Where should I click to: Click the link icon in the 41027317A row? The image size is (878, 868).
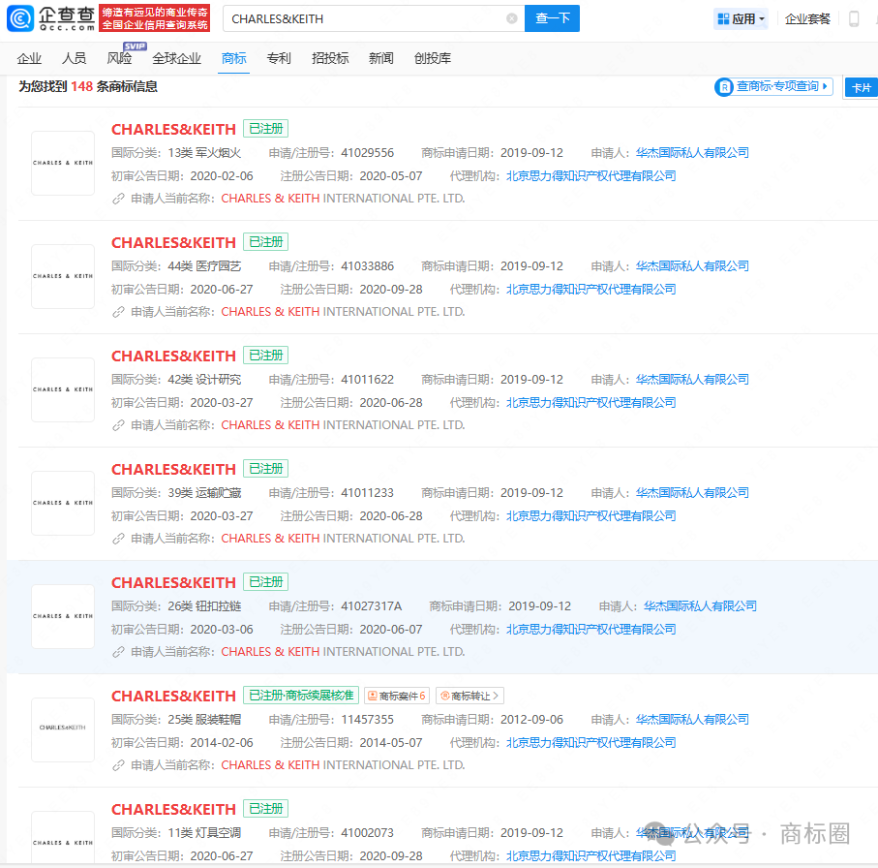pos(118,652)
